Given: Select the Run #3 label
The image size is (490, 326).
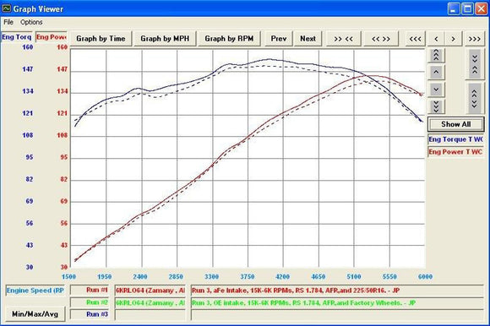Looking at the screenshot, I should coord(90,314).
